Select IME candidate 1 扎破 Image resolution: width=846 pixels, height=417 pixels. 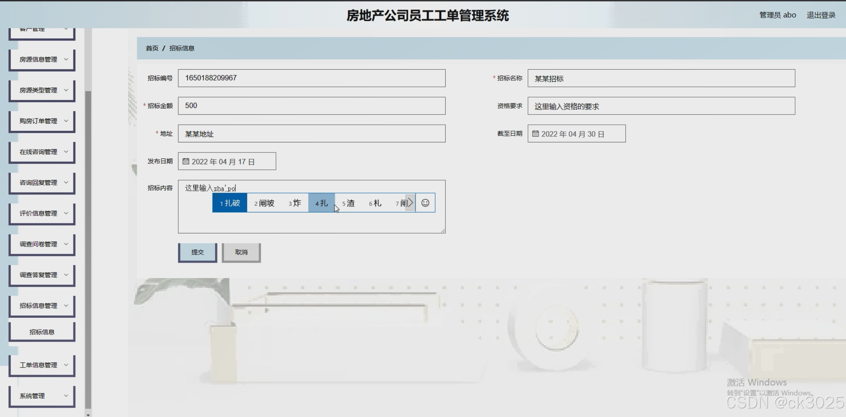(230, 203)
